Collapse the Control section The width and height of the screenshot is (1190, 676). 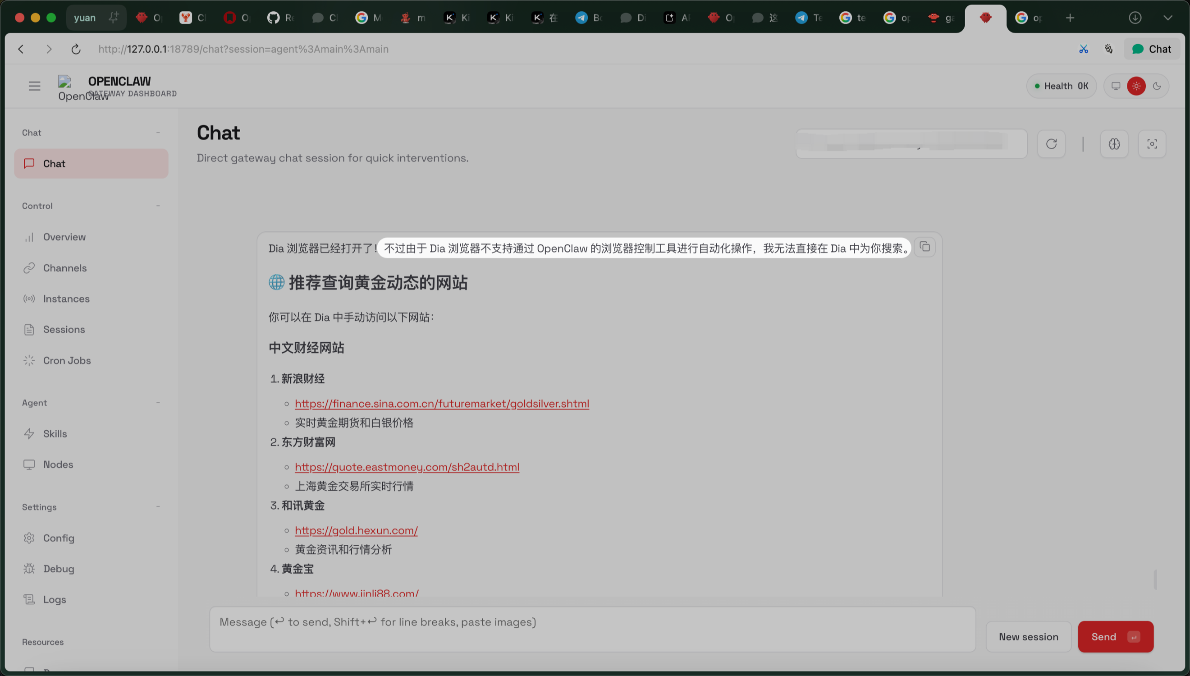[x=158, y=206]
